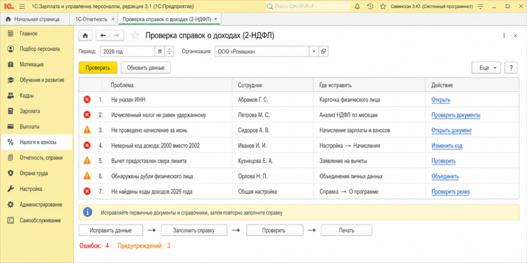Click Объединить link
This screenshot has width=527, height=263.
pos(445,176)
